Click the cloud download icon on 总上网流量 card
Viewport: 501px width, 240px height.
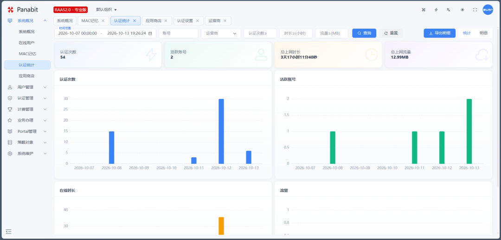[482, 55]
